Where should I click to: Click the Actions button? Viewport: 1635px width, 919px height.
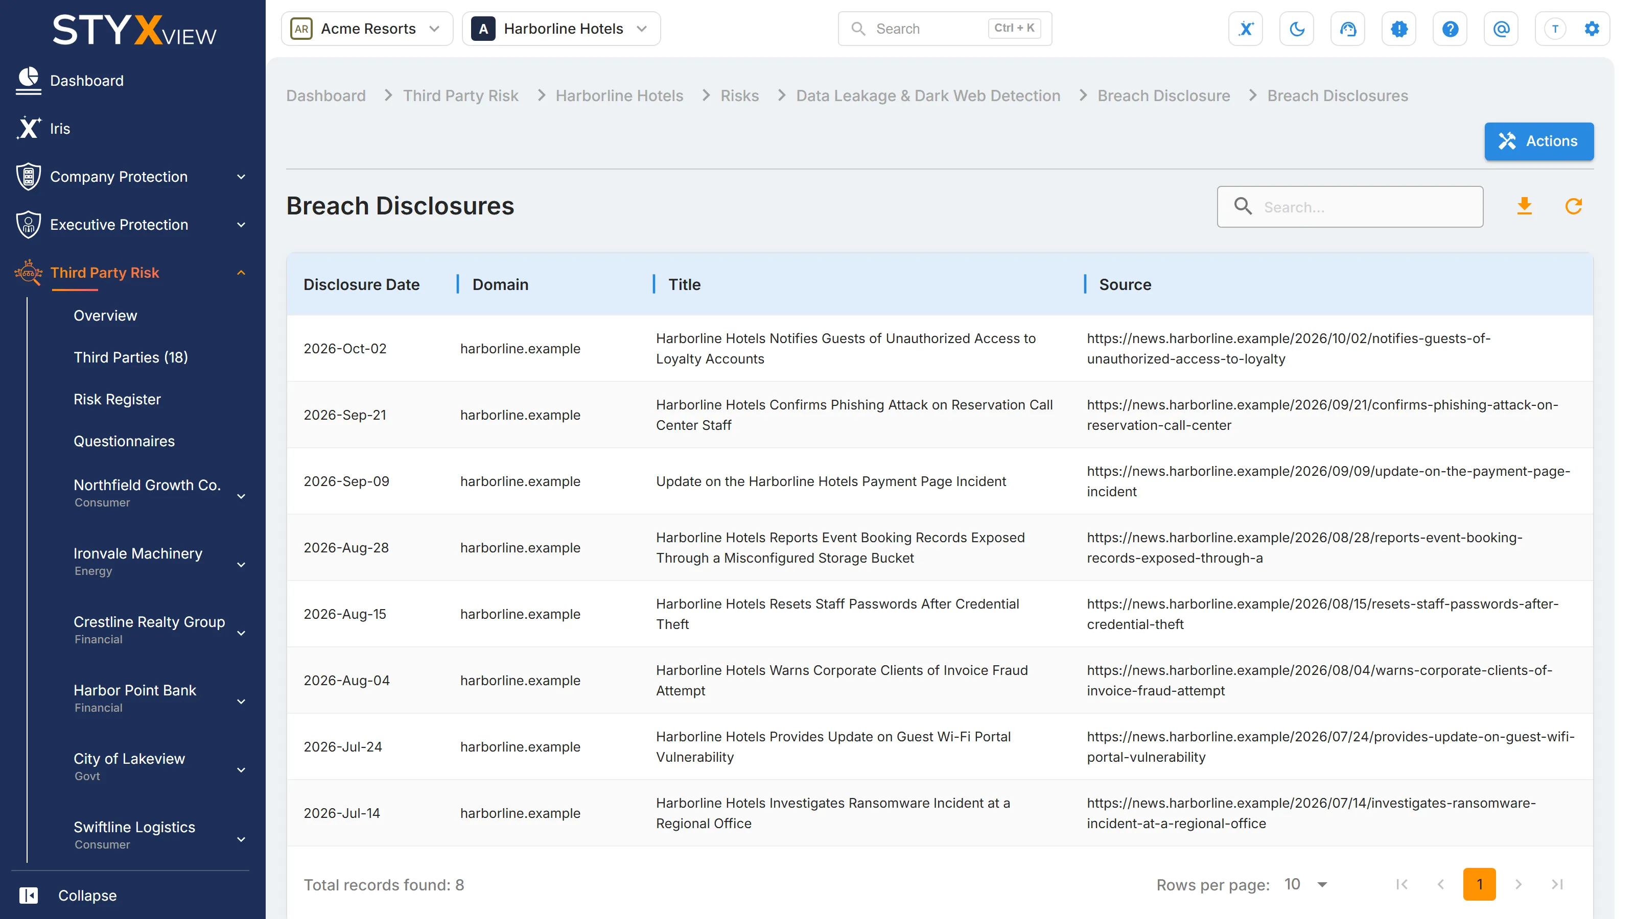(x=1538, y=141)
